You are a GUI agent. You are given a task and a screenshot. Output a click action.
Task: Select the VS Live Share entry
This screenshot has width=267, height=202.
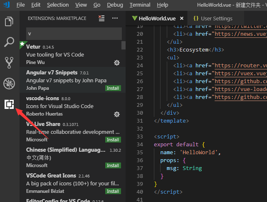click(x=72, y=131)
